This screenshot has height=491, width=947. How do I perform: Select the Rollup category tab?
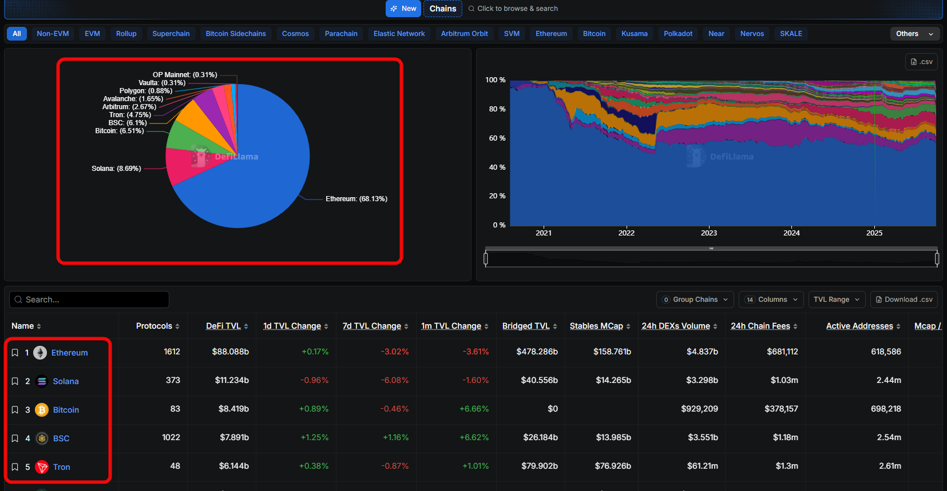tap(126, 34)
